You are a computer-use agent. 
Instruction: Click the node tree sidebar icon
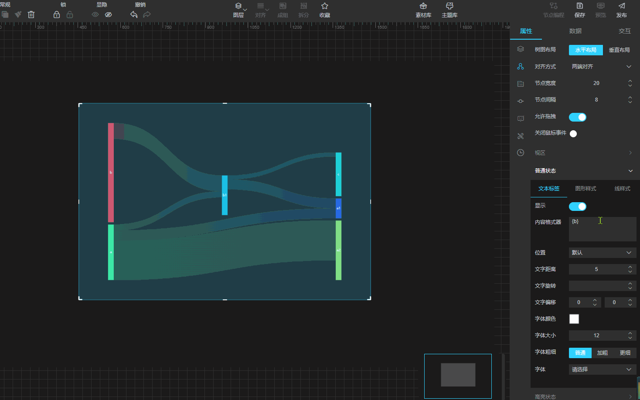pos(521,66)
